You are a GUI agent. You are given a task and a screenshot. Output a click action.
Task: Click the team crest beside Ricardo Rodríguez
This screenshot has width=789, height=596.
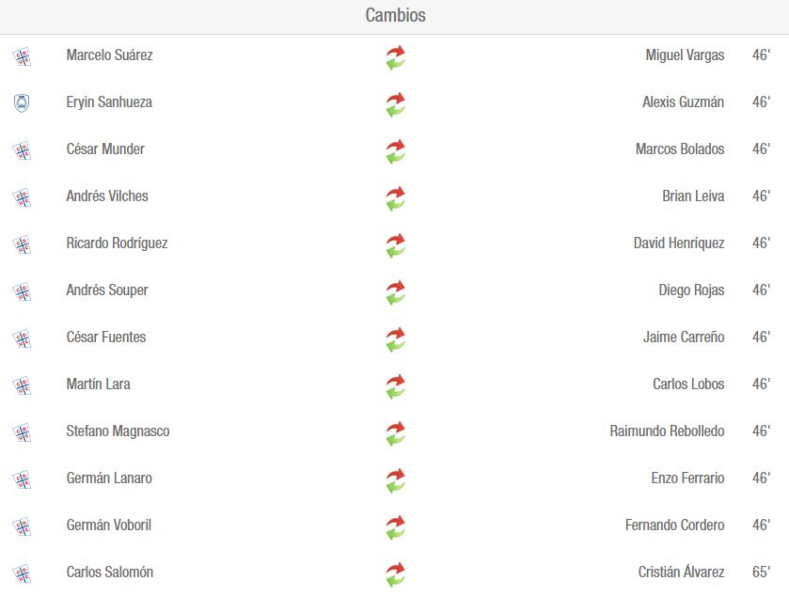click(x=22, y=245)
